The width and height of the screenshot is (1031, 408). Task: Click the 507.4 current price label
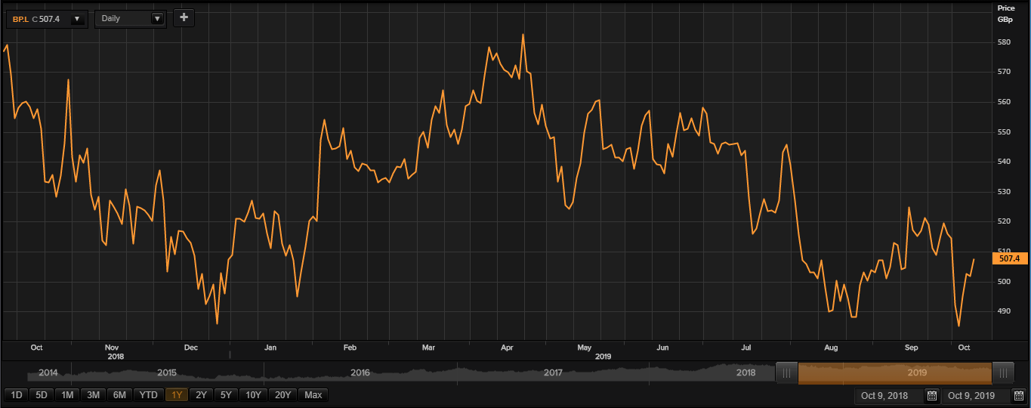coord(1009,258)
